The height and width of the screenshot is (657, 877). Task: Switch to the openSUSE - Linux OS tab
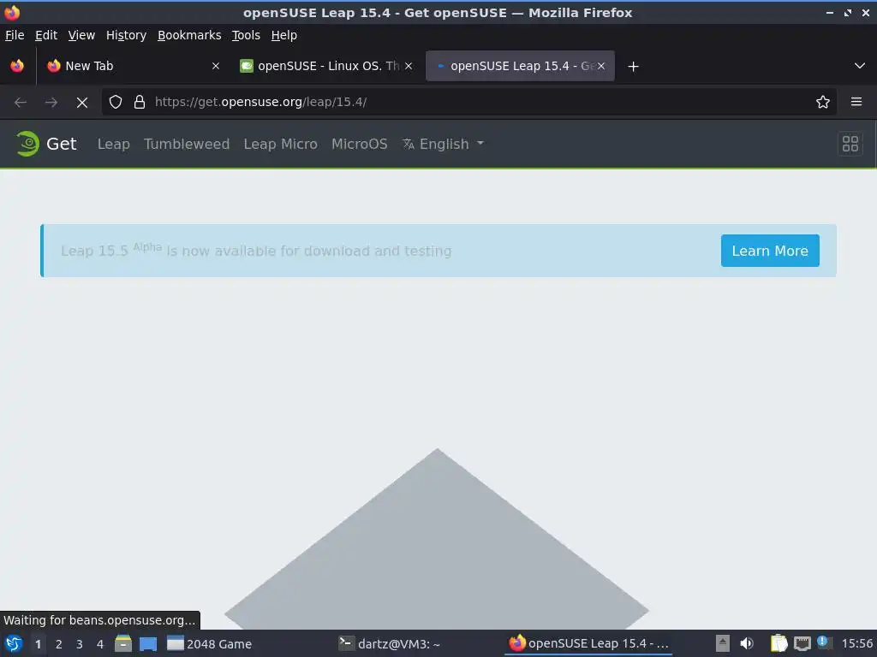(x=326, y=66)
